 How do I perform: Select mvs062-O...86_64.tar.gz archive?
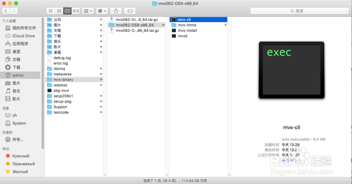[x=137, y=30]
